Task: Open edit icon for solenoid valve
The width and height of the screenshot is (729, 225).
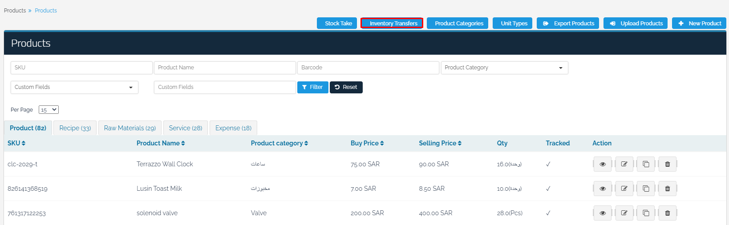Action: pyautogui.click(x=624, y=213)
